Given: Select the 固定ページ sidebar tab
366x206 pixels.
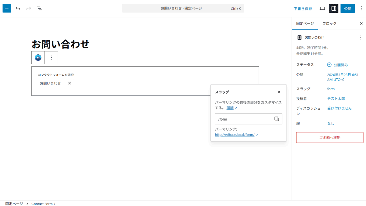Looking at the screenshot, I should coord(305,23).
